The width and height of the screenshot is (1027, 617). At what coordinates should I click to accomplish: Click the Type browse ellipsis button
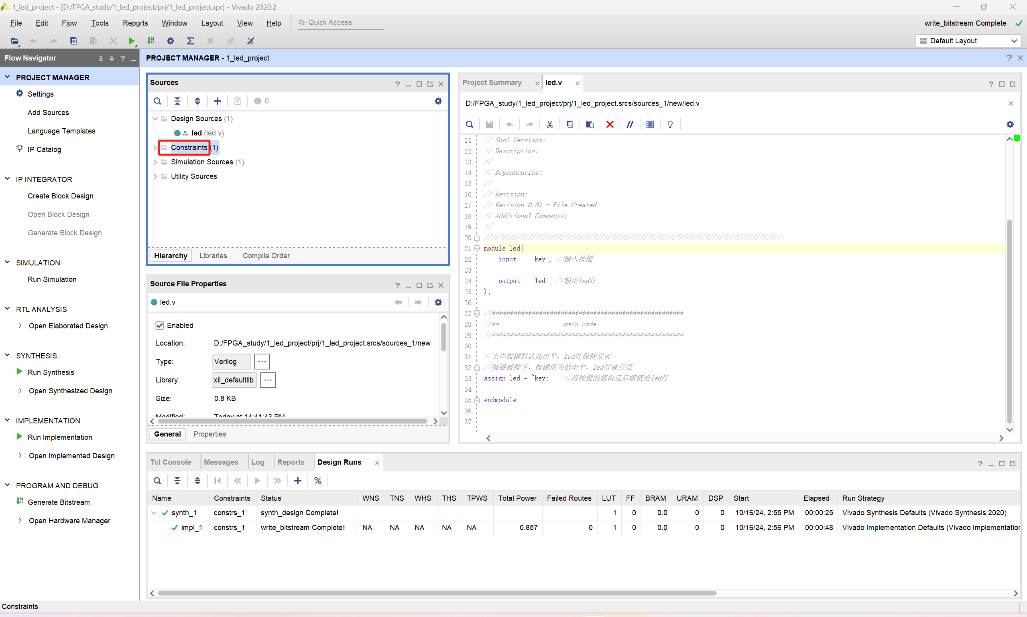pos(262,361)
